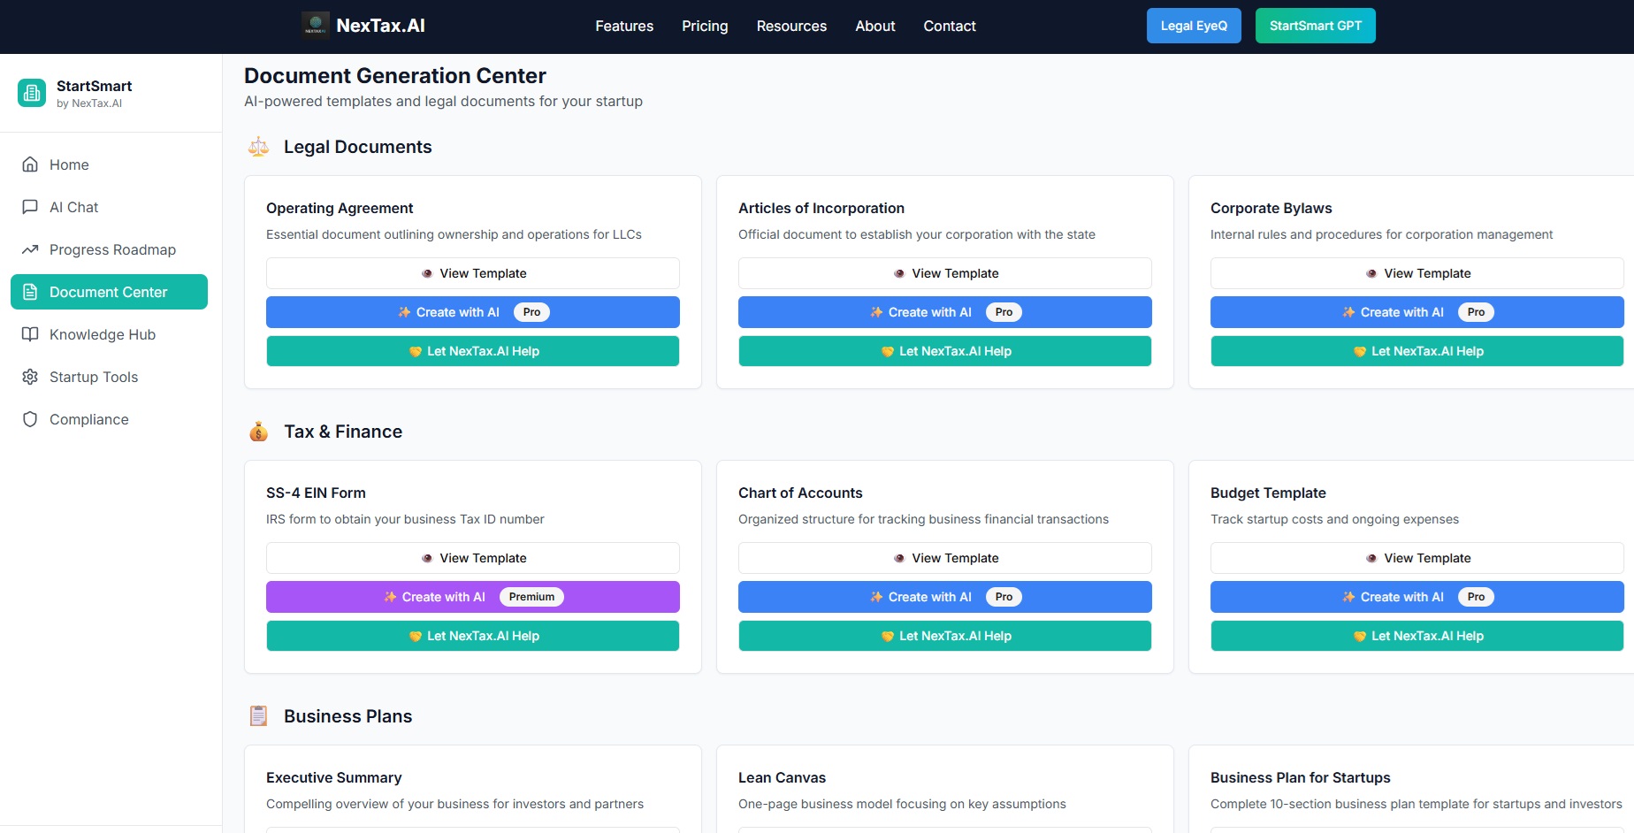Viewport: 1634px width, 833px height.
Task: View the Budget Template
Action: 1416,558
